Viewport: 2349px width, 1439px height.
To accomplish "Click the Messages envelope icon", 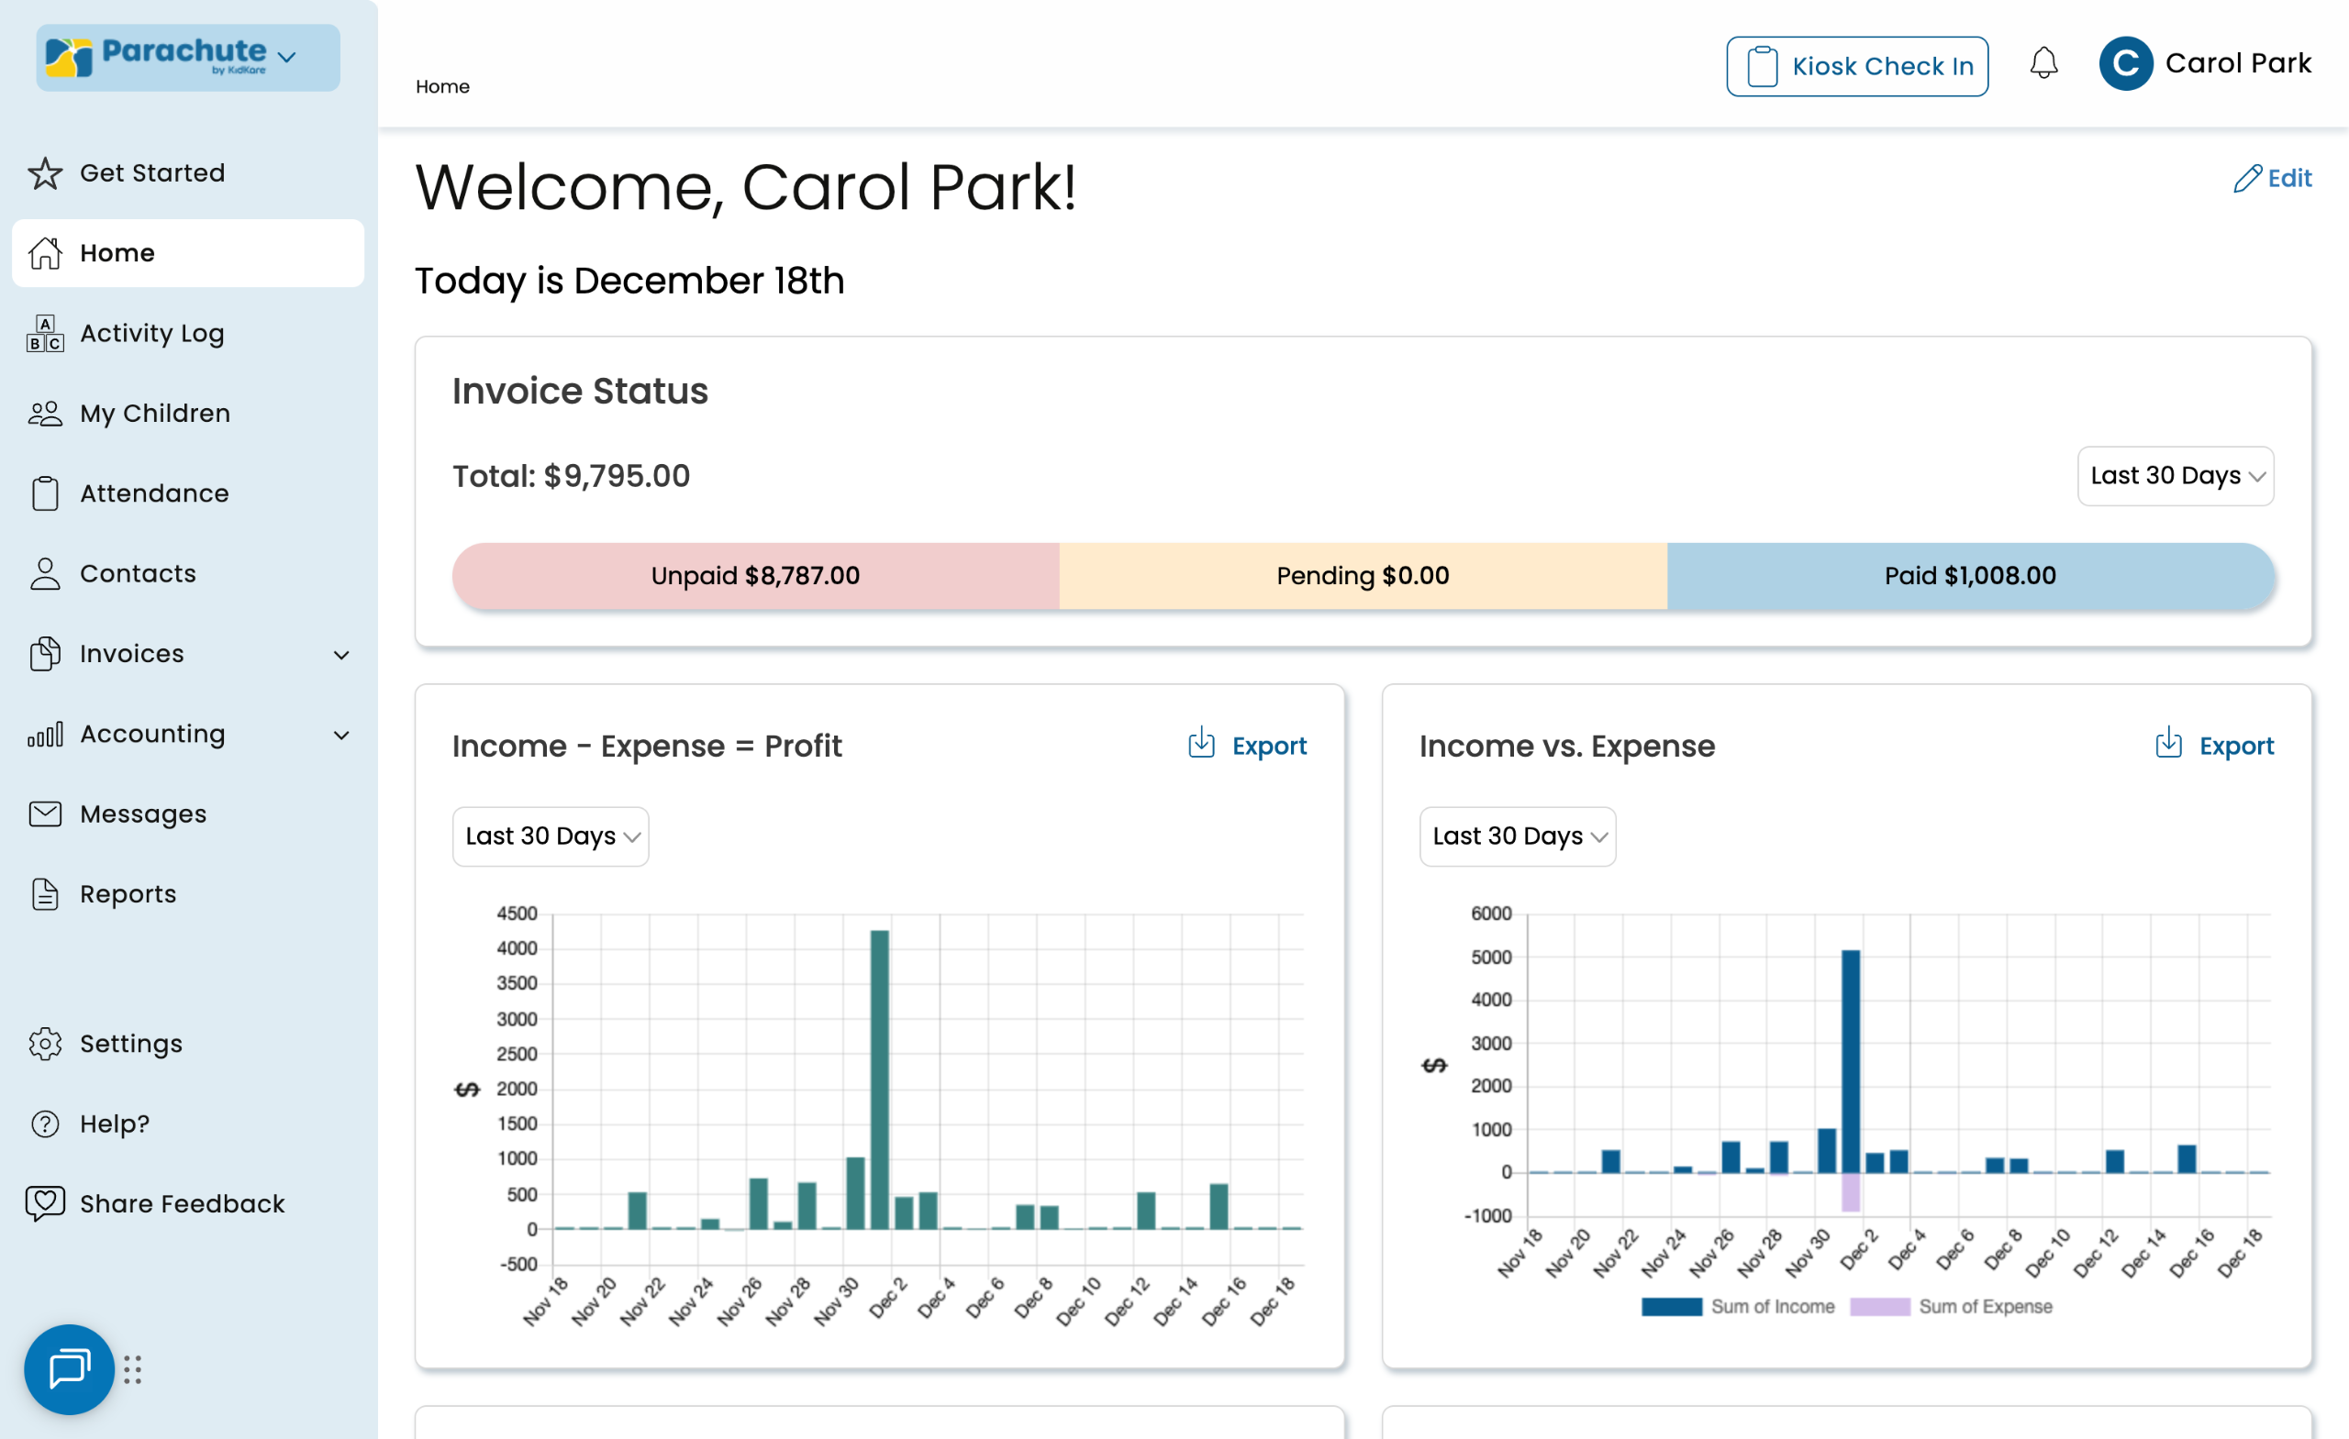I will (45, 814).
